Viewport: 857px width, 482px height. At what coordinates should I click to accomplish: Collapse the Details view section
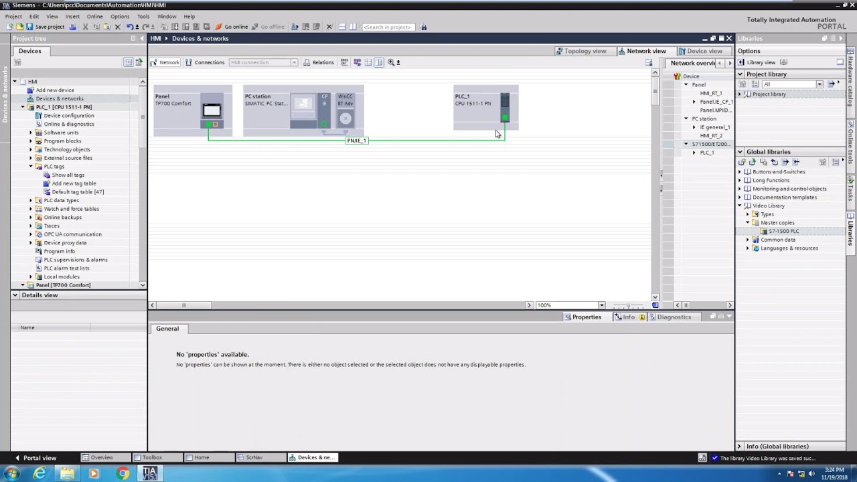(x=15, y=295)
